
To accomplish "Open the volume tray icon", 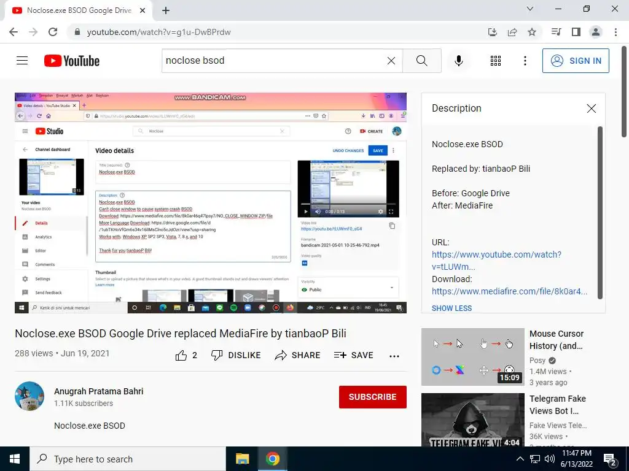I will coord(550,459).
